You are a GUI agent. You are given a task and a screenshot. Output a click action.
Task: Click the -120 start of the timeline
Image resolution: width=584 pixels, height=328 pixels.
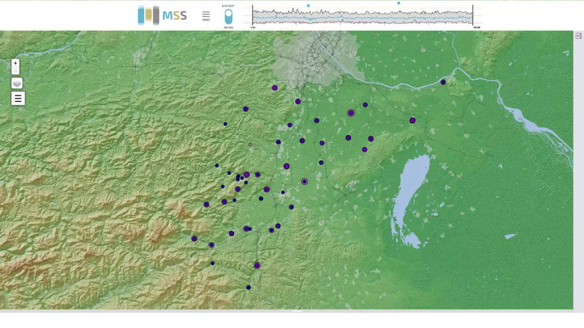coord(253,28)
